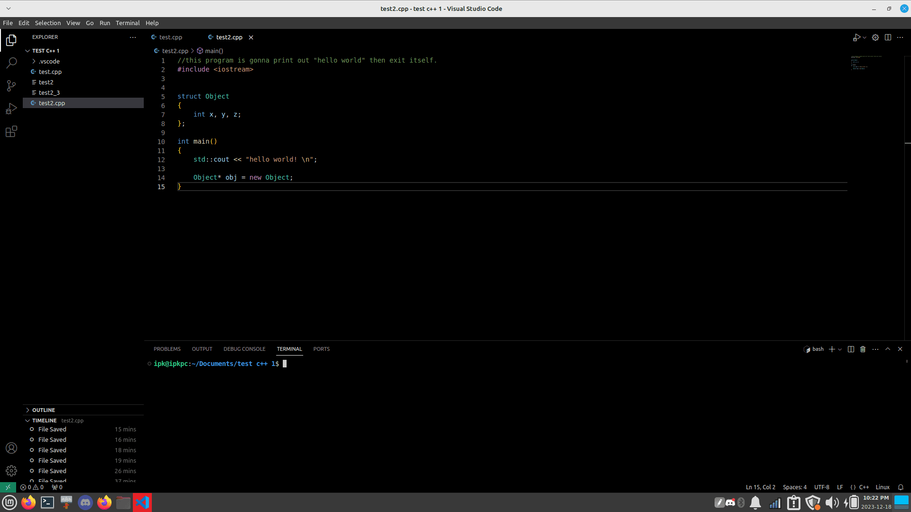
Task: Open the Accounts menu in activity bar
Action: [11, 448]
